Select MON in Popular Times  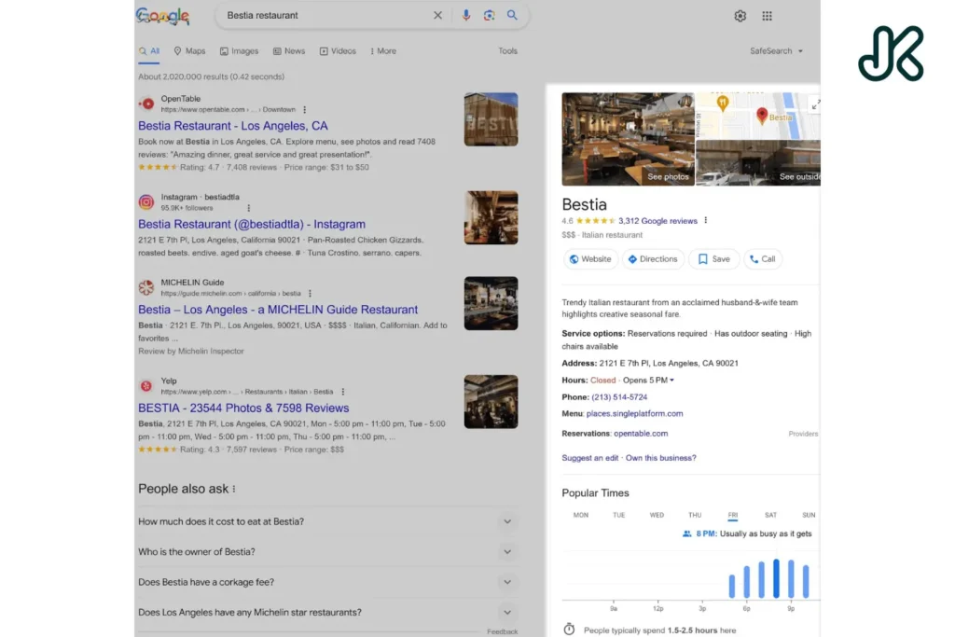580,515
